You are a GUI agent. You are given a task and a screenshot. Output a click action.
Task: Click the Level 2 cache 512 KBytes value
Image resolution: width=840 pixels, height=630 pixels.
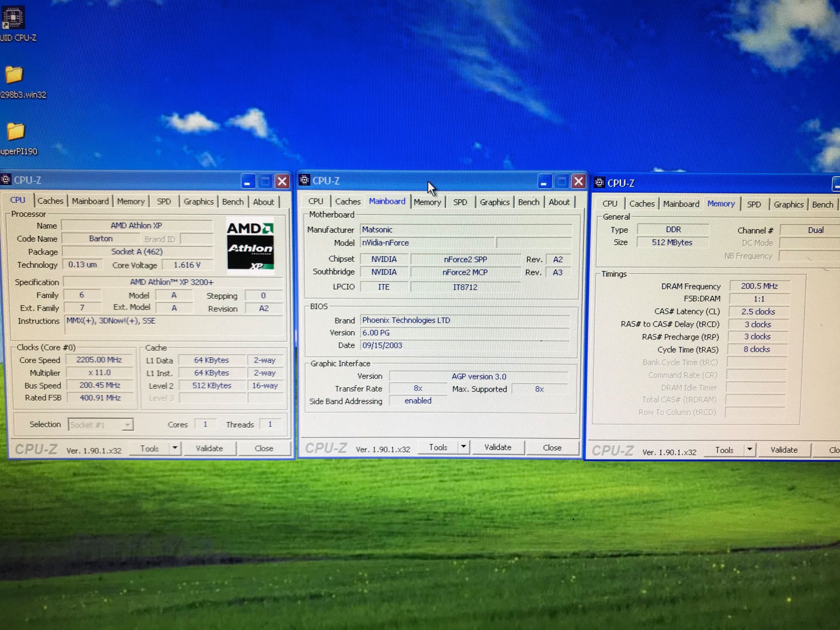click(212, 385)
